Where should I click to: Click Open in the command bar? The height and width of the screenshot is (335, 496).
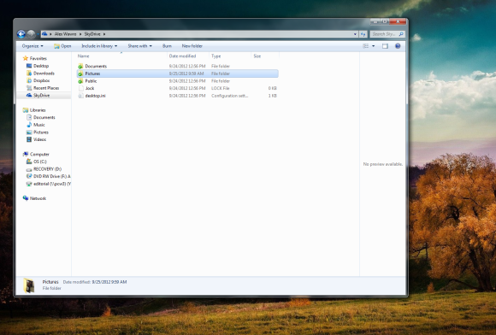tap(62, 46)
